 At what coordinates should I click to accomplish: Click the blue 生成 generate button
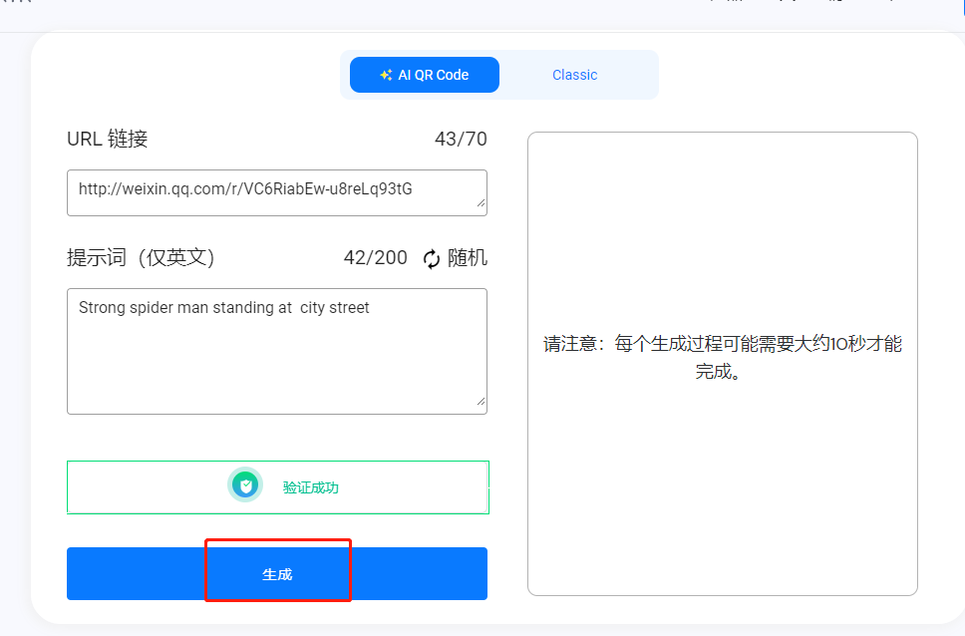click(277, 574)
